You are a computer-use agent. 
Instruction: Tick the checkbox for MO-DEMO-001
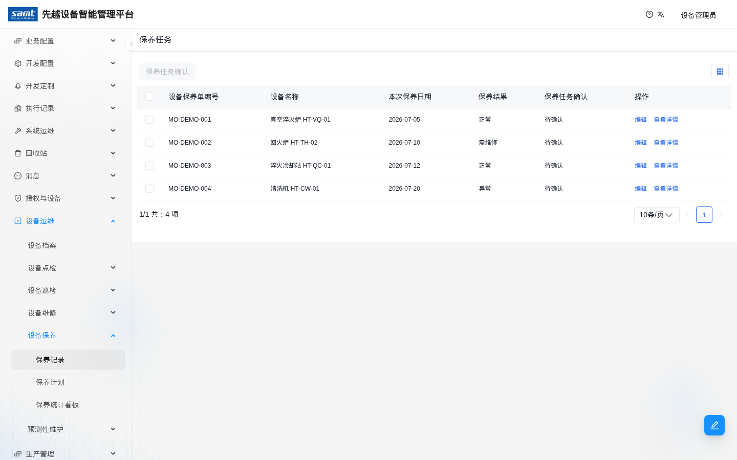click(149, 120)
